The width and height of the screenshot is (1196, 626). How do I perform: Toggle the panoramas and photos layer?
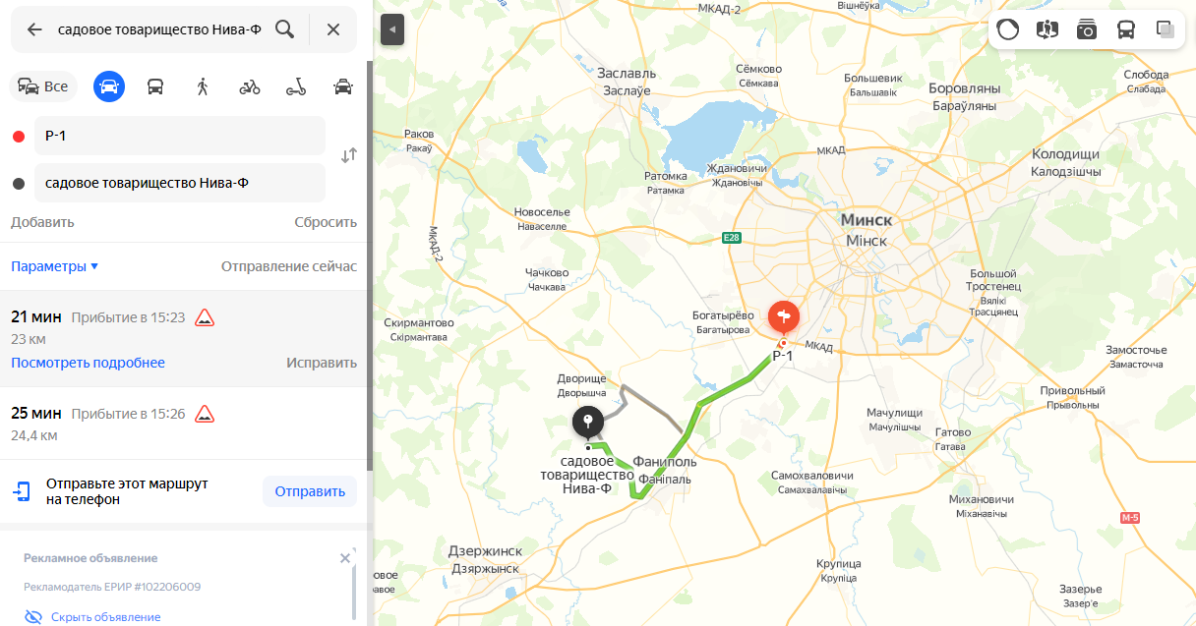(1087, 29)
